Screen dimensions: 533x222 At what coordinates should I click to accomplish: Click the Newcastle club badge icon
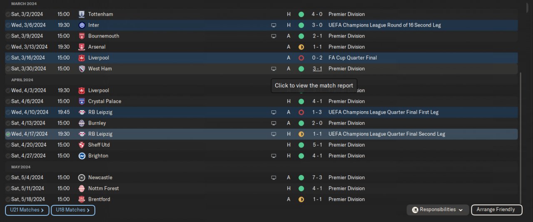(x=82, y=177)
